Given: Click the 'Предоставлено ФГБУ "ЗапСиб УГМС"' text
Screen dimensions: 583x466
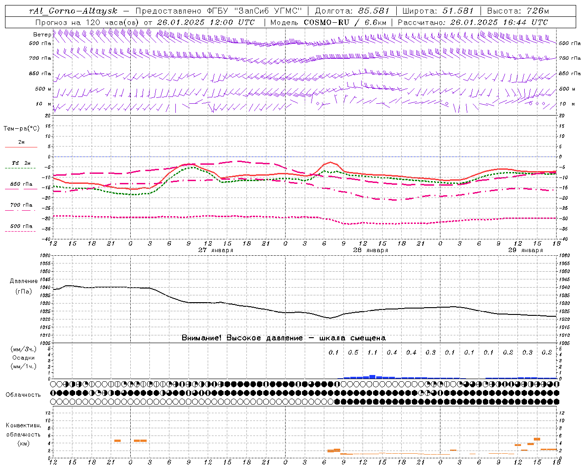Looking at the screenshot, I should point(219,11).
